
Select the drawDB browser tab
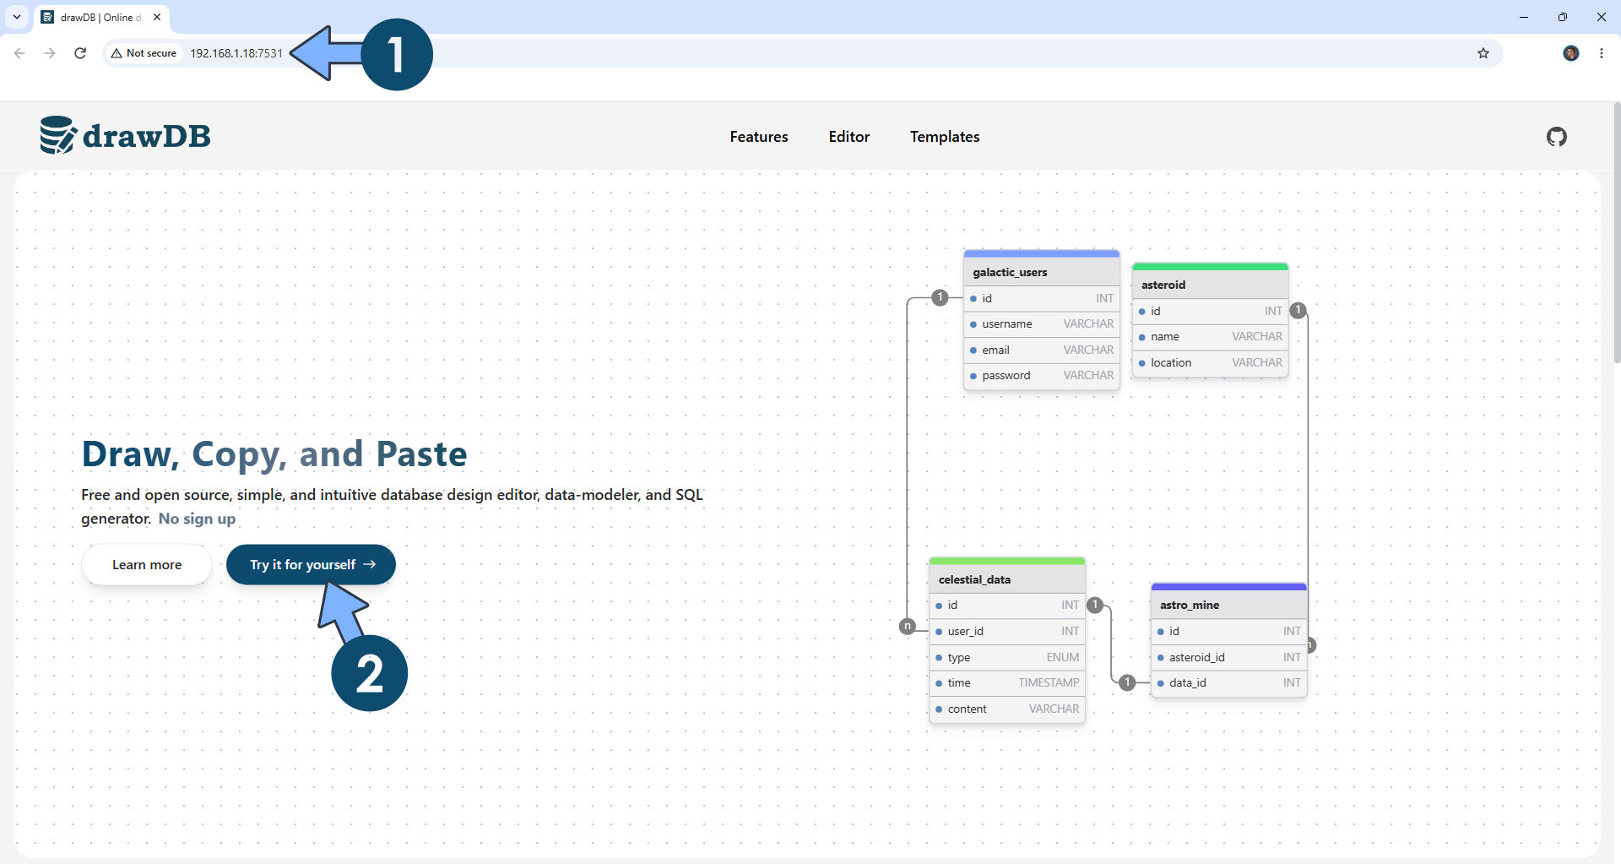coord(101,17)
